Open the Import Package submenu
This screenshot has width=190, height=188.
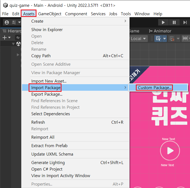75,87
